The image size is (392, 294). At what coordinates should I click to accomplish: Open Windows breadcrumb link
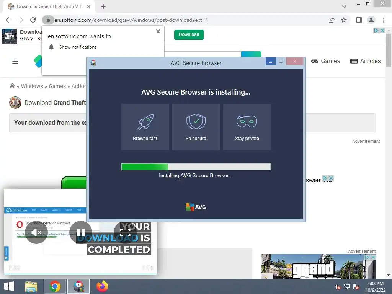[32, 86]
